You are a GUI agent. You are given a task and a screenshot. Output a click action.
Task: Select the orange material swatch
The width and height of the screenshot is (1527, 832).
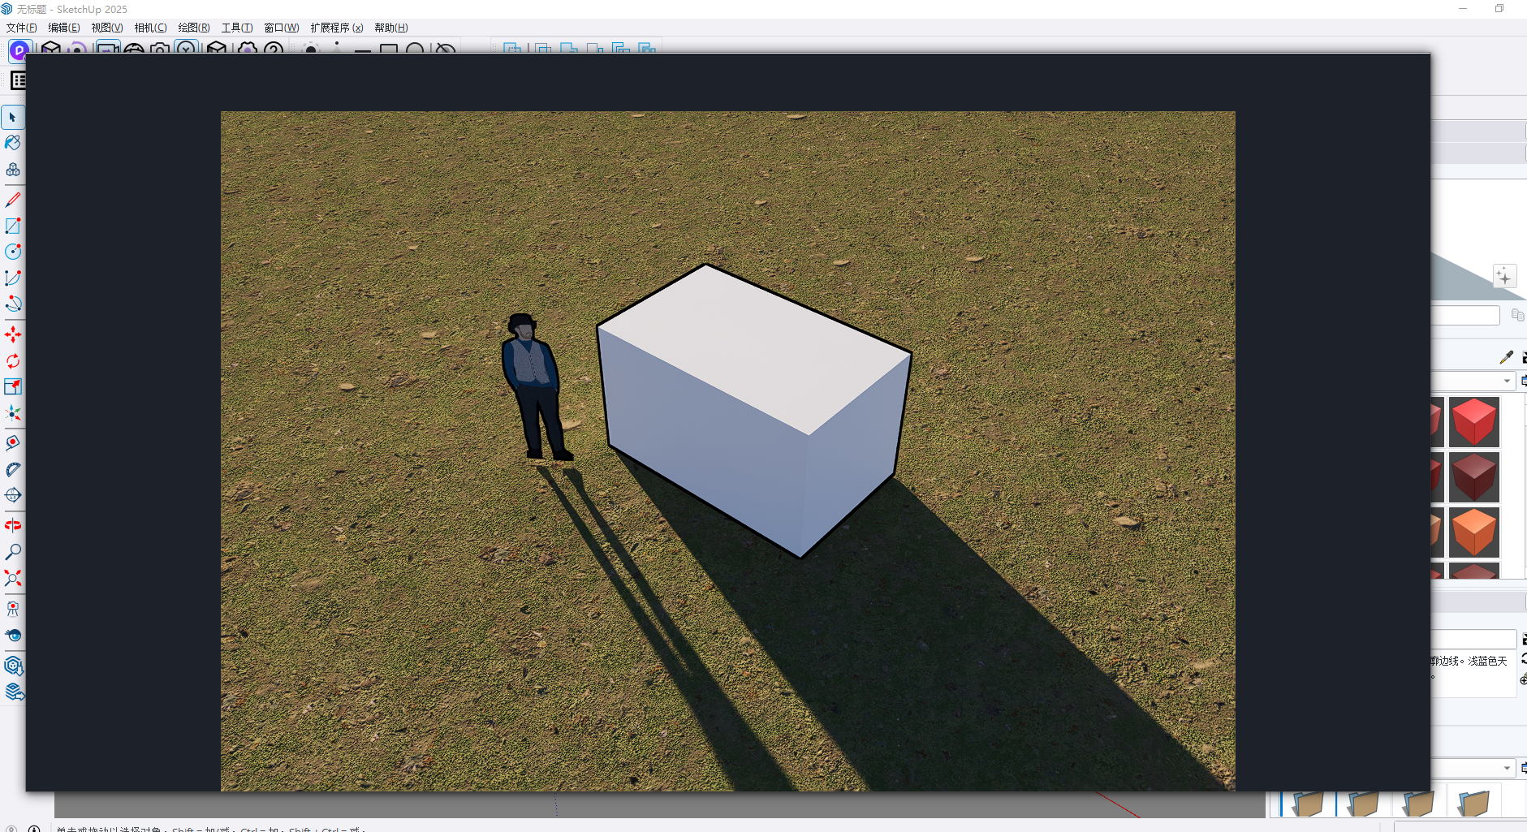pyautogui.click(x=1473, y=532)
